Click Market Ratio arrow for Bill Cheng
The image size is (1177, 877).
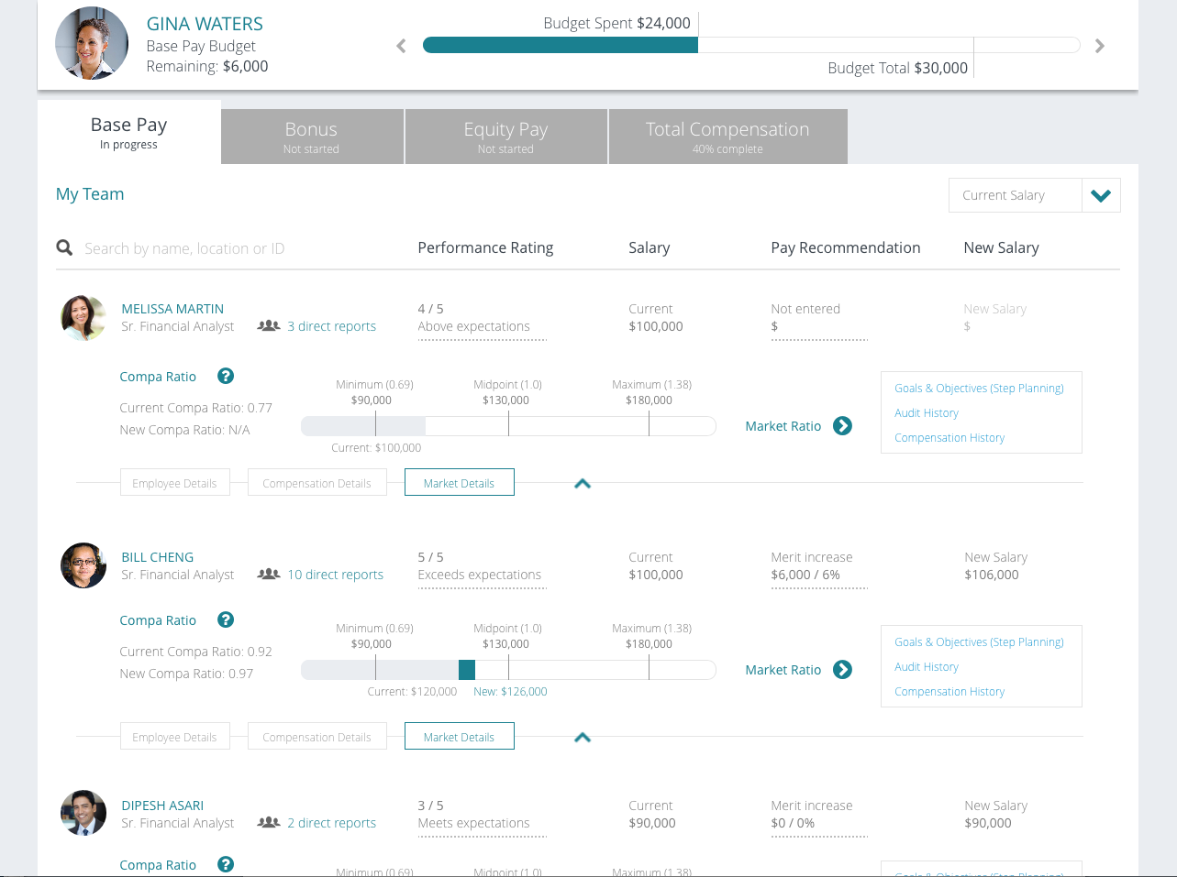[842, 669]
